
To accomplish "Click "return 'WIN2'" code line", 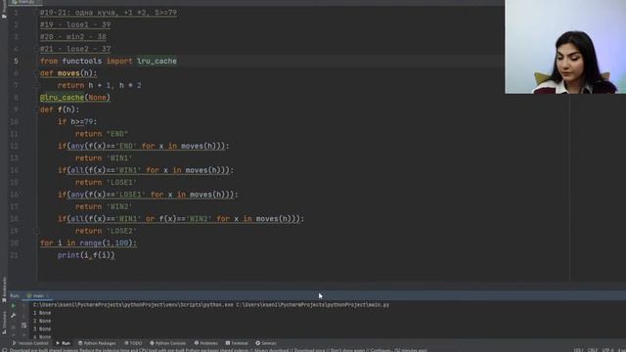I will (x=104, y=206).
